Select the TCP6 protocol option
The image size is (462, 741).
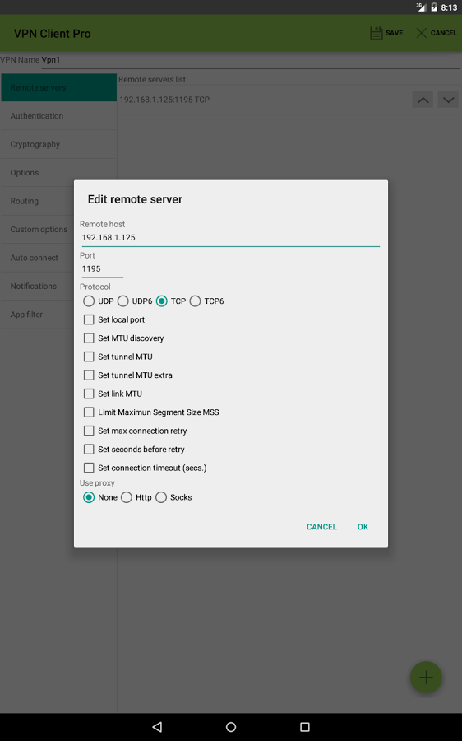[195, 301]
